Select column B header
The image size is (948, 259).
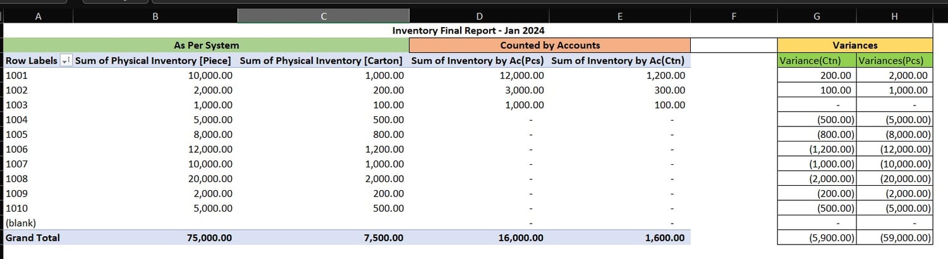tap(155, 17)
